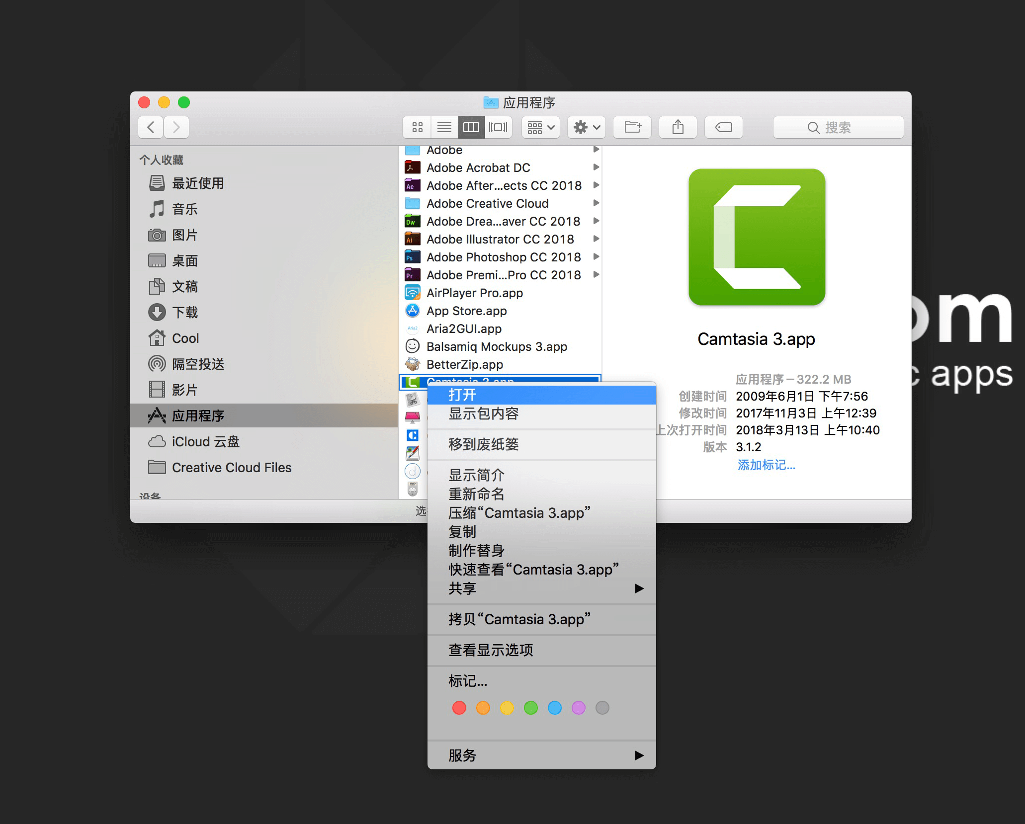Click the New Folder icon in the toolbar
This screenshot has width=1025, height=824.
(x=632, y=127)
